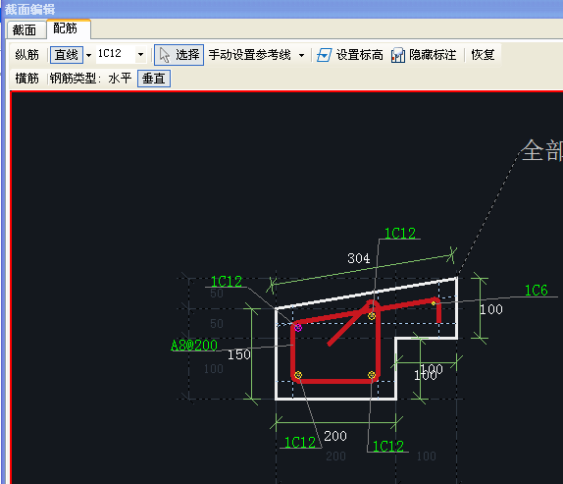Click the red diagonal stirrup hook line
The image size is (563, 484).
click(346, 327)
